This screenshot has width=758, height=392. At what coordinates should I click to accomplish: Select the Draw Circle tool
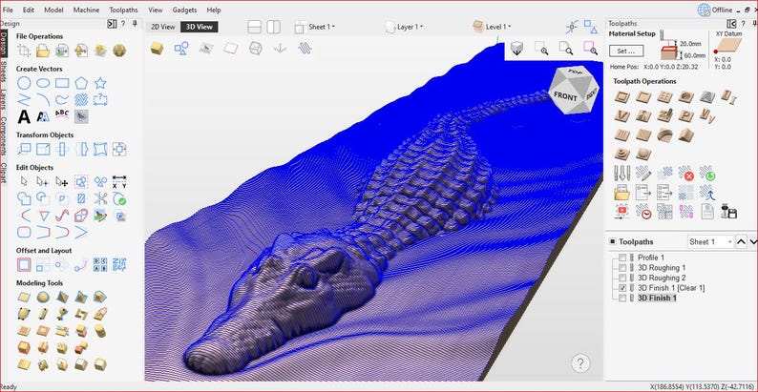point(24,83)
